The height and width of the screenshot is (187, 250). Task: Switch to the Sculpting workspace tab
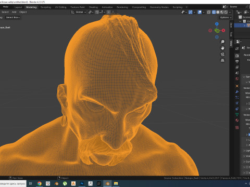[46, 7]
